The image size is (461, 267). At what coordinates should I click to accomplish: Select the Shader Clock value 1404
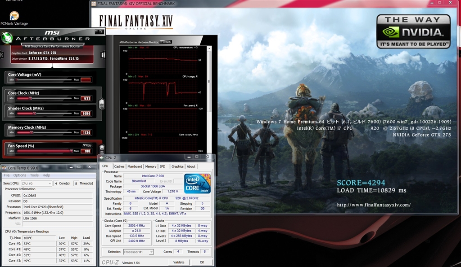pyautogui.click(x=86, y=114)
